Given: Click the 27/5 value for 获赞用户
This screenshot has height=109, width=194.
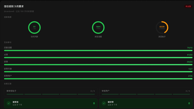Looking at the screenshot, I should (190, 76).
